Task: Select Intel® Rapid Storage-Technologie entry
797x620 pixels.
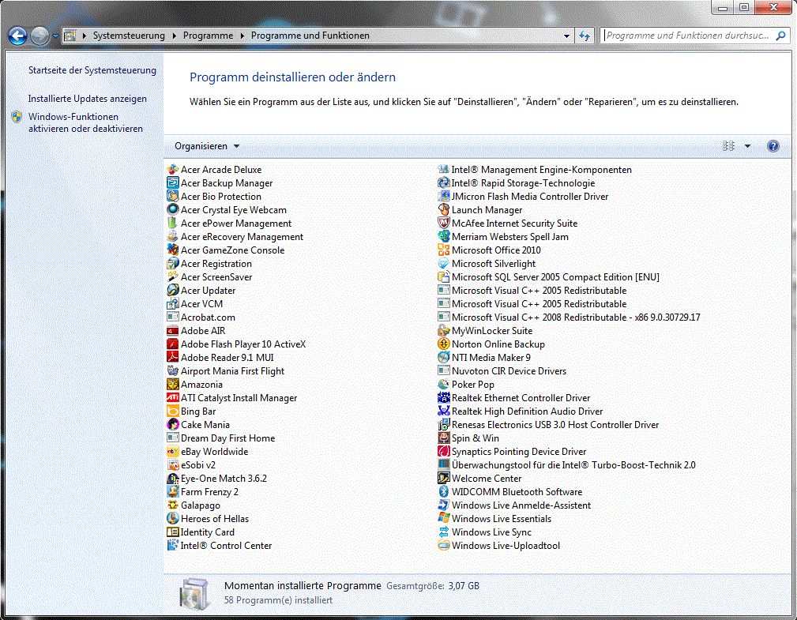Action: coord(517,183)
